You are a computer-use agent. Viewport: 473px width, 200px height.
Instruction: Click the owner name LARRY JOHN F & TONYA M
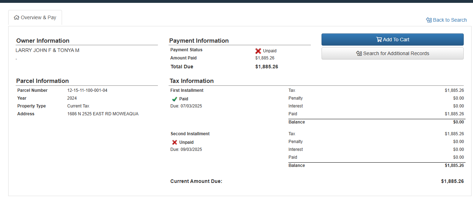[47, 50]
